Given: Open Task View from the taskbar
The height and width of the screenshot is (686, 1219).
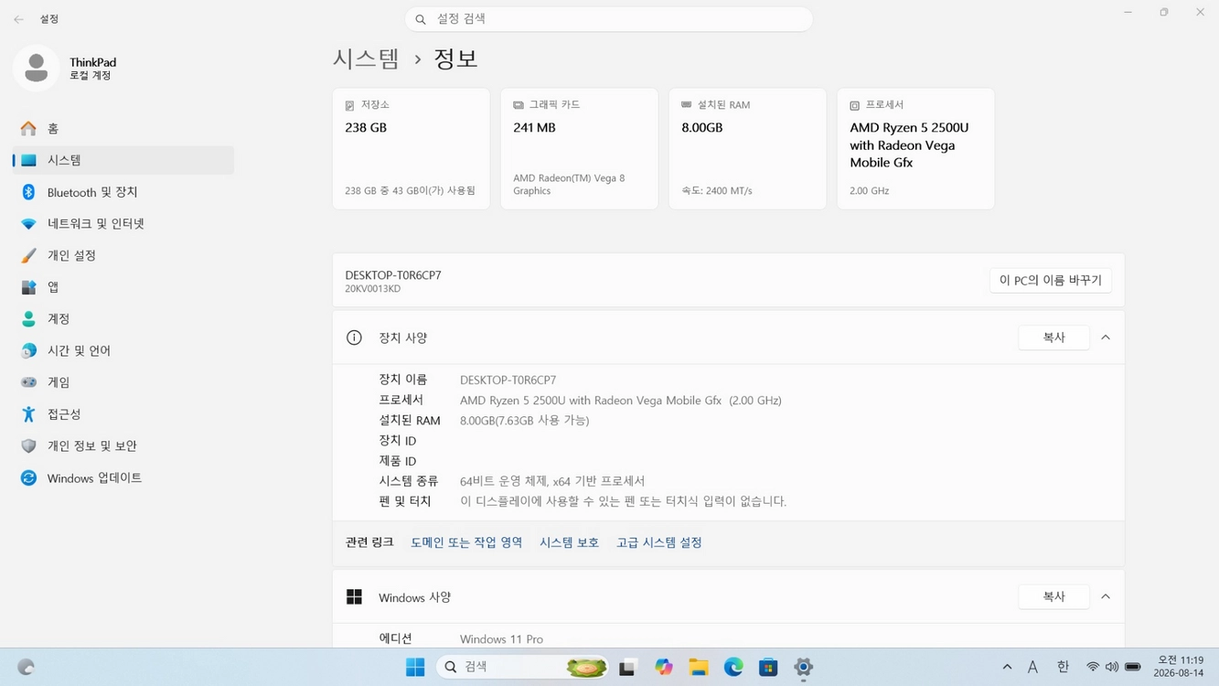Looking at the screenshot, I should click(x=627, y=668).
